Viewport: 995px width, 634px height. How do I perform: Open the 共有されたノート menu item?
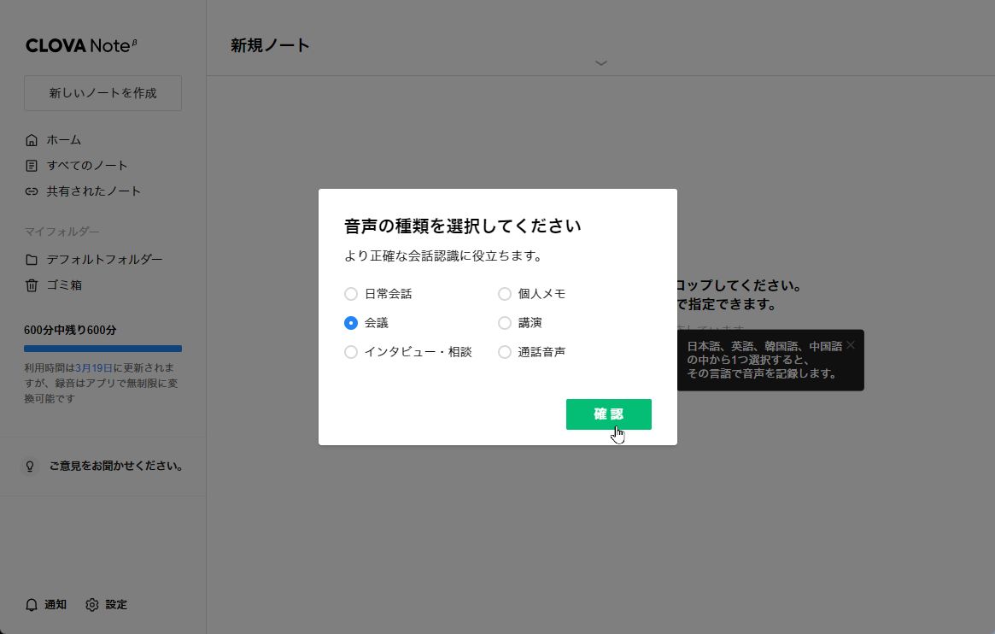(x=94, y=191)
